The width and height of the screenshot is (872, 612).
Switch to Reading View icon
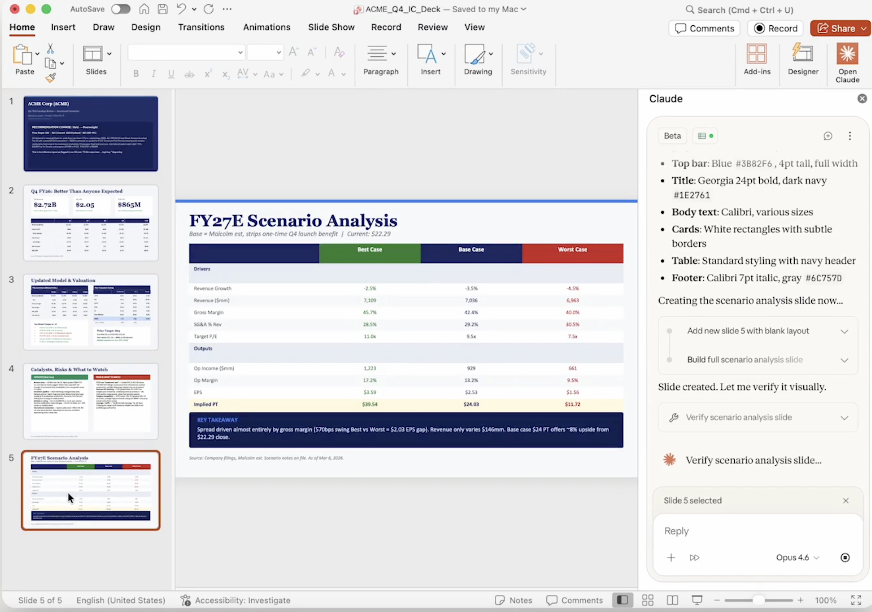click(672, 600)
